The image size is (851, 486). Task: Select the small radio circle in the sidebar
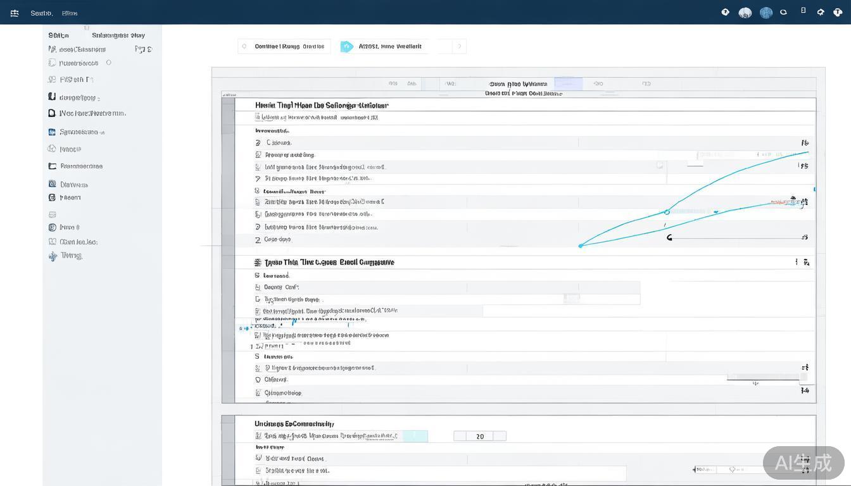click(109, 63)
